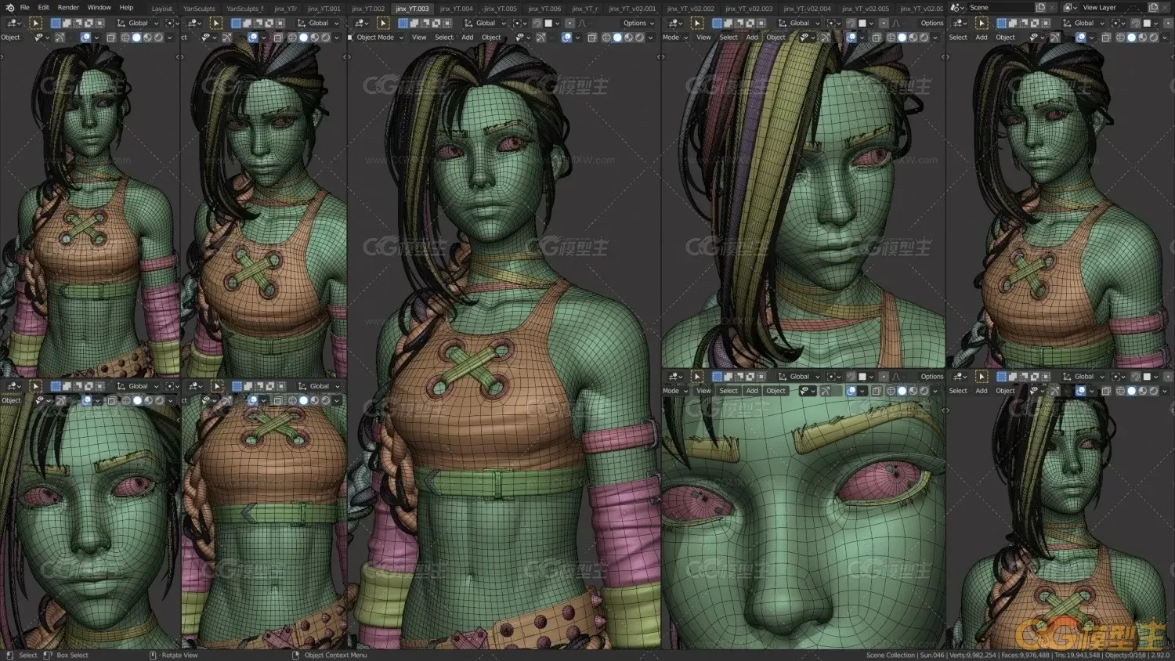Open proportional falloff curve in eye close-up viewport
Viewport: 1175px width, 661px height.
coord(896,377)
